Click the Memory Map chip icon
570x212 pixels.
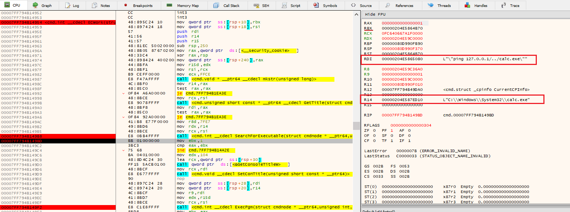[x=169, y=5]
